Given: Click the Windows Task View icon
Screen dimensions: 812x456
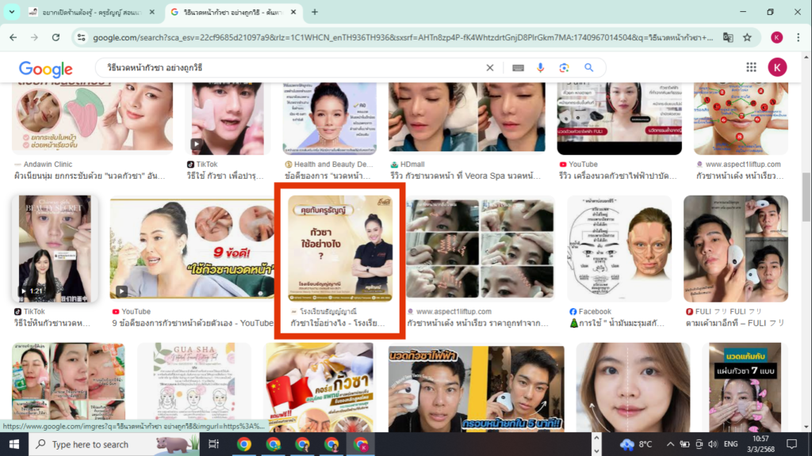Looking at the screenshot, I should point(213,444).
